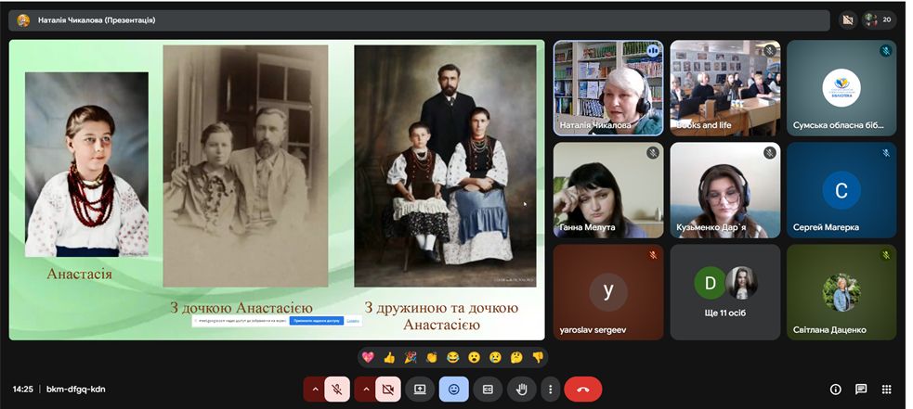This screenshot has width=913, height=409.
Task: Select the Books and life video tile
Action: 724,88
